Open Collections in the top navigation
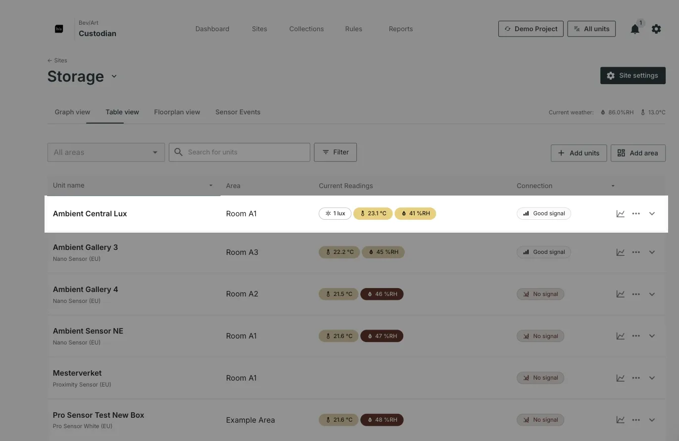This screenshot has height=441, width=679. point(306,29)
